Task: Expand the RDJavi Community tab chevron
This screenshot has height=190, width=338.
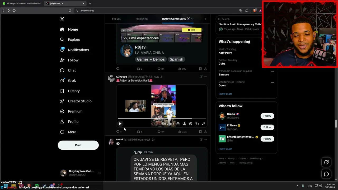Action: click(192, 19)
